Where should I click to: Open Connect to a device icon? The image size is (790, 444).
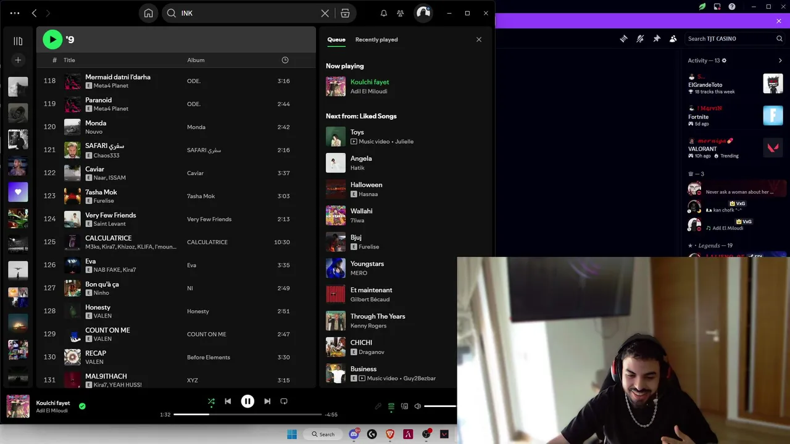click(x=404, y=406)
